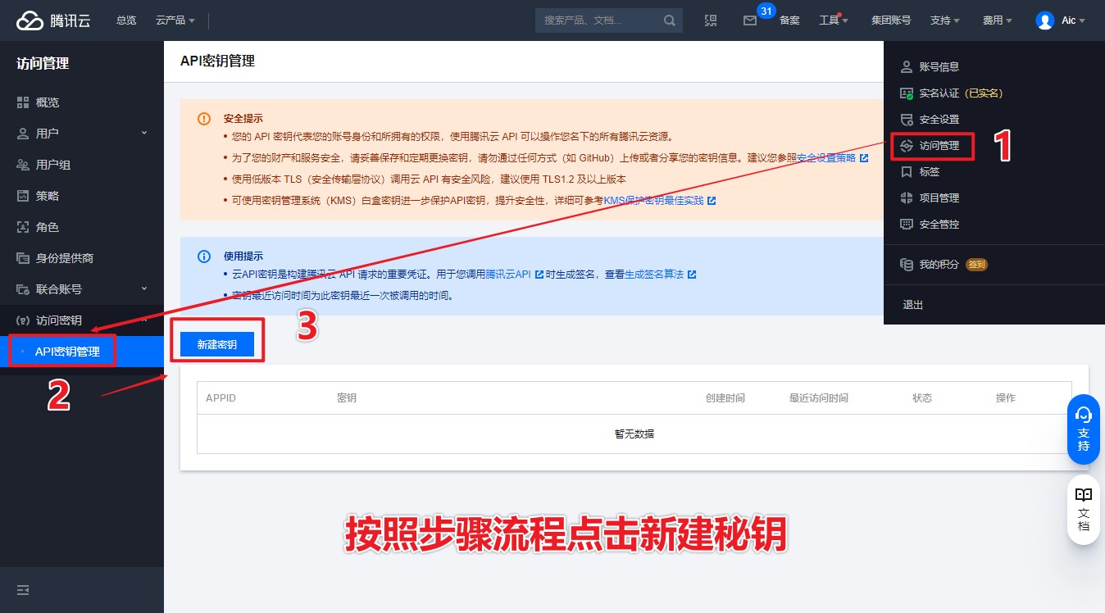Click the 联合账号 icon in sidebar
The width and height of the screenshot is (1105, 613).
23,289
